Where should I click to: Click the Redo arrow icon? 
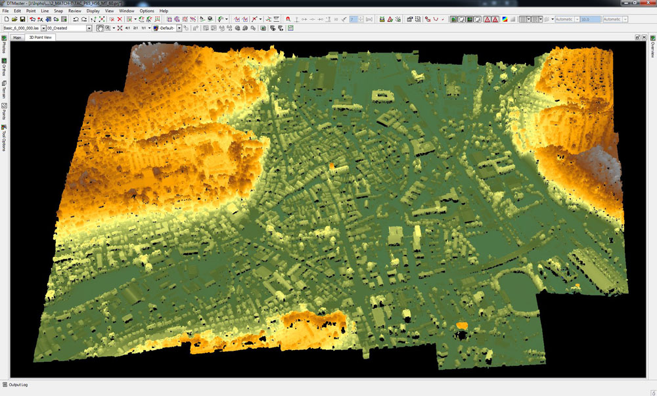tap(84, 20)
